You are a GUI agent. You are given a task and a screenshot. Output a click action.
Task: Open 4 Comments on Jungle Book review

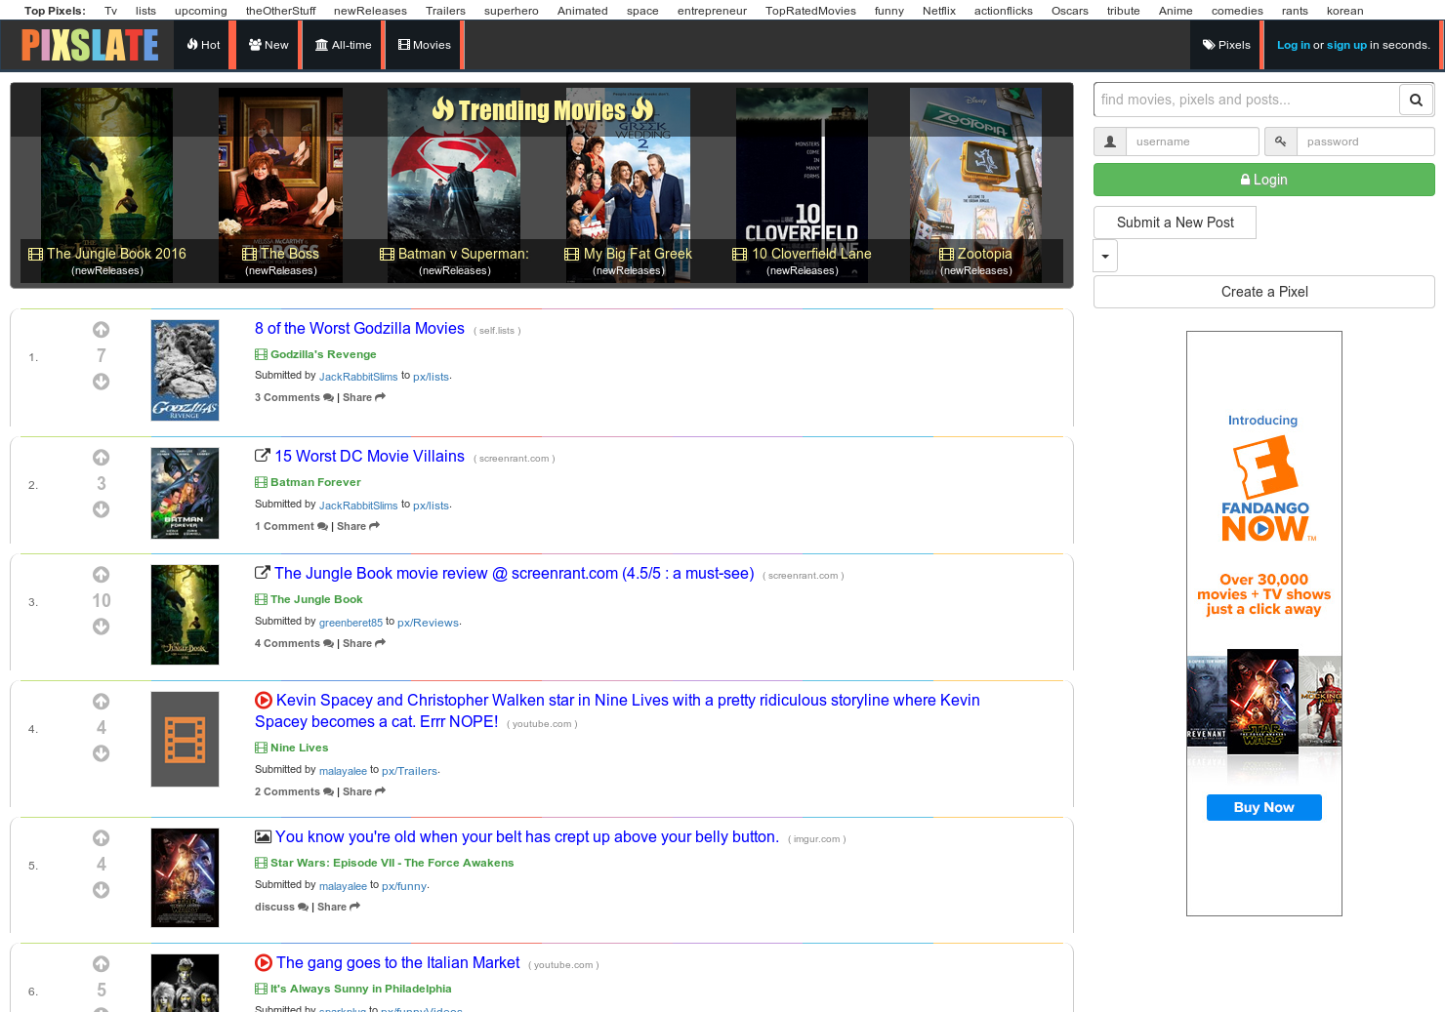[294, 643]
